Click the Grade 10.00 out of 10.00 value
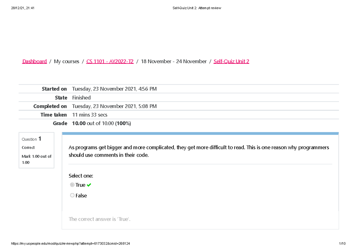 pyautogui.click(x=101, y=123)
